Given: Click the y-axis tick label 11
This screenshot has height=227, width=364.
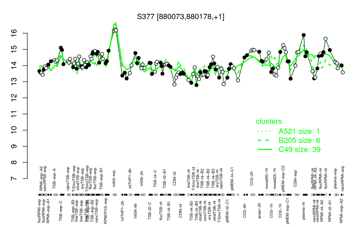Looking at the screenshot, I should 14,114.
